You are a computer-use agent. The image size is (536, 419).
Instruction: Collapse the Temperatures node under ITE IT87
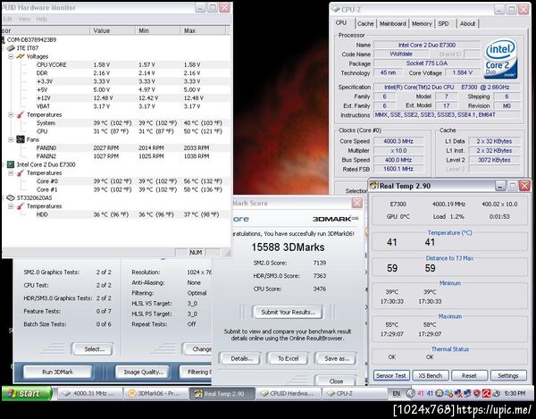point(11,115)
